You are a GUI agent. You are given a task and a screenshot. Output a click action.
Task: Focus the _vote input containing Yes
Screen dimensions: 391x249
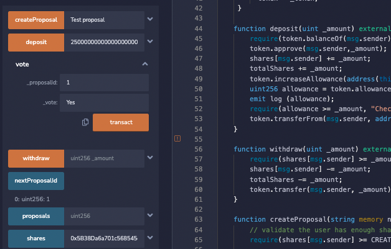pyautogui.click(x=104, y=102)
